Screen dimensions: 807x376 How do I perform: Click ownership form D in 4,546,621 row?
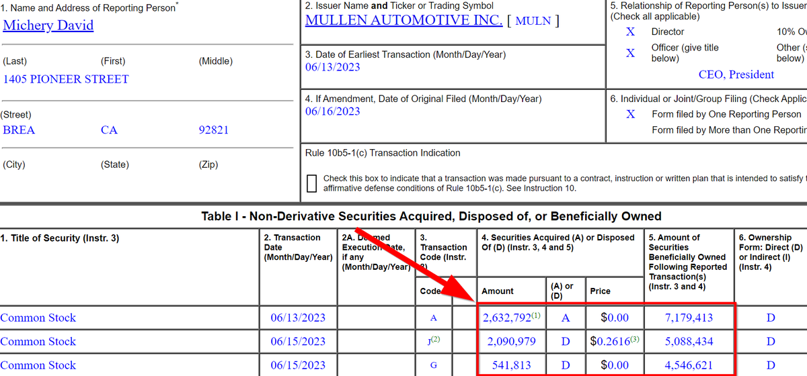(771, 365)
